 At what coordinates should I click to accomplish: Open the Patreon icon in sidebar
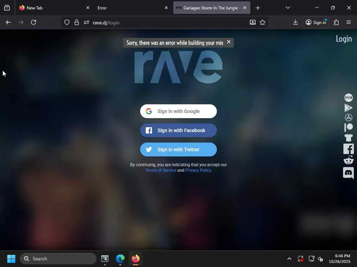(x=348, y=127)
